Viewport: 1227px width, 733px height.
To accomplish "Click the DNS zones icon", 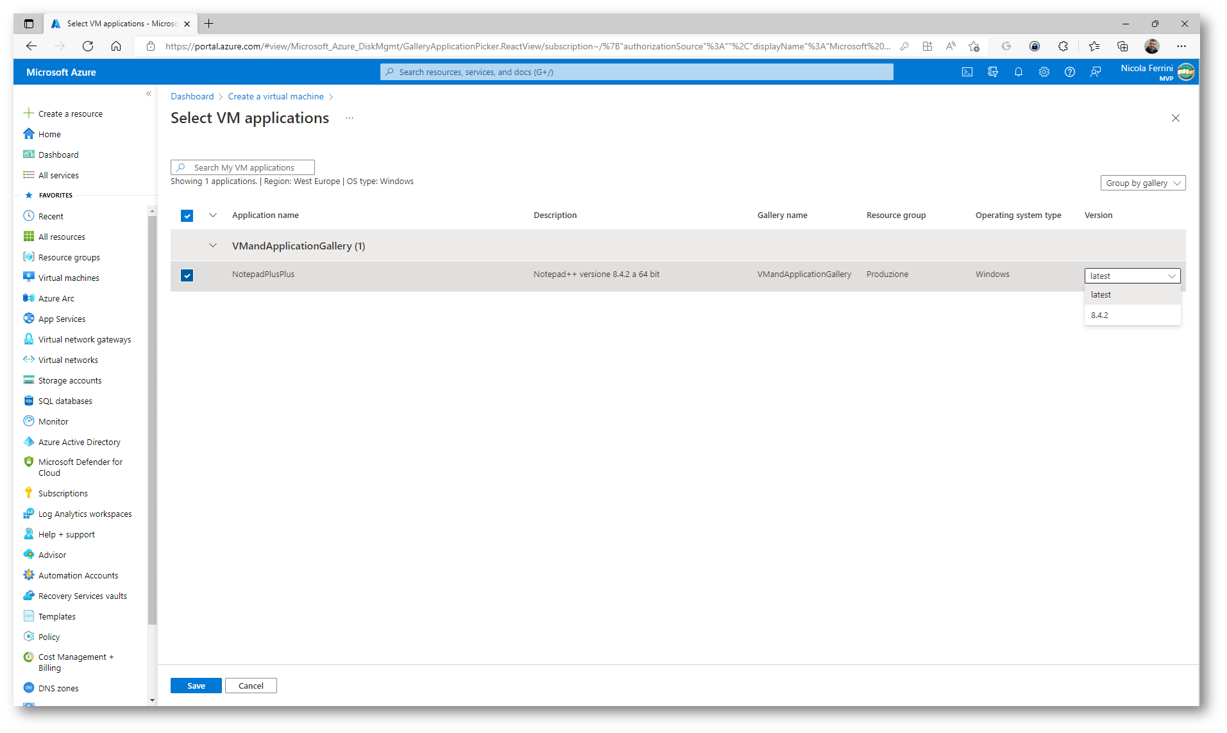I will click(x=29, y=687).
